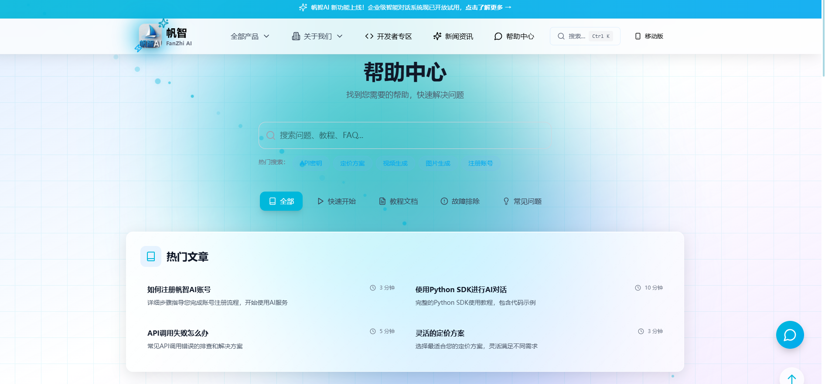Click the magnifier icon in the help search bar
This screenshot has width=825, height=384.
point(271,135)
